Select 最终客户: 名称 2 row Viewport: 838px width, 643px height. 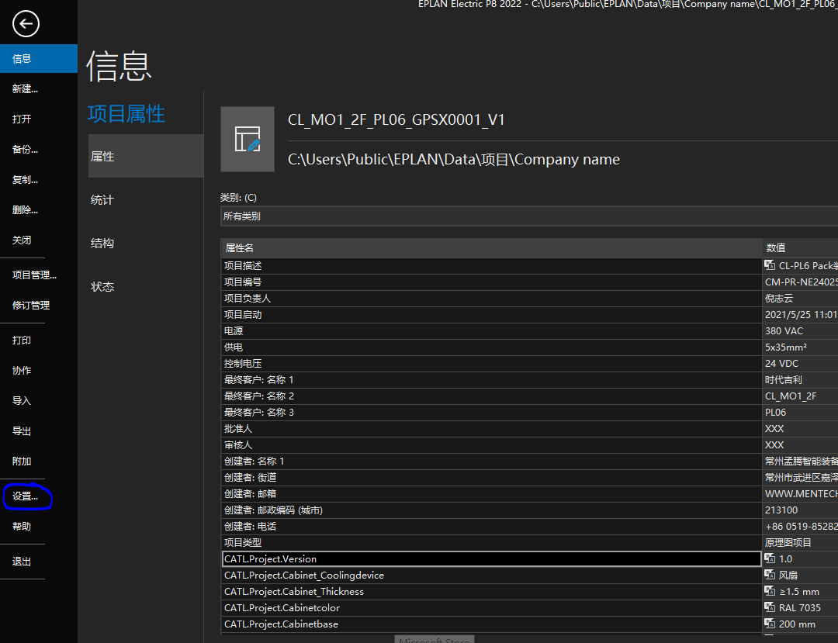(492, 396)
